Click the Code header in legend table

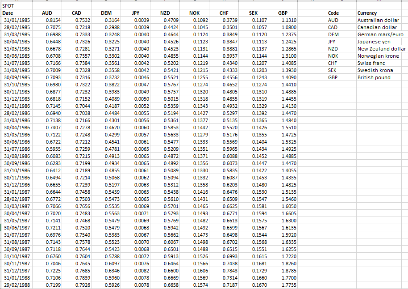pos(341,13)
